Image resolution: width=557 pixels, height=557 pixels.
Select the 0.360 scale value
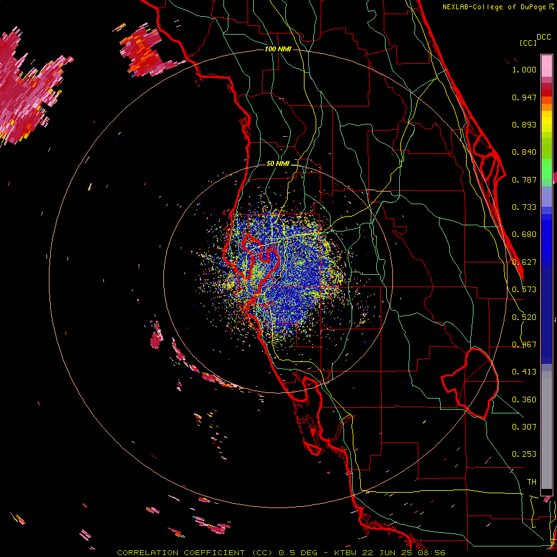tap(524, 400)
